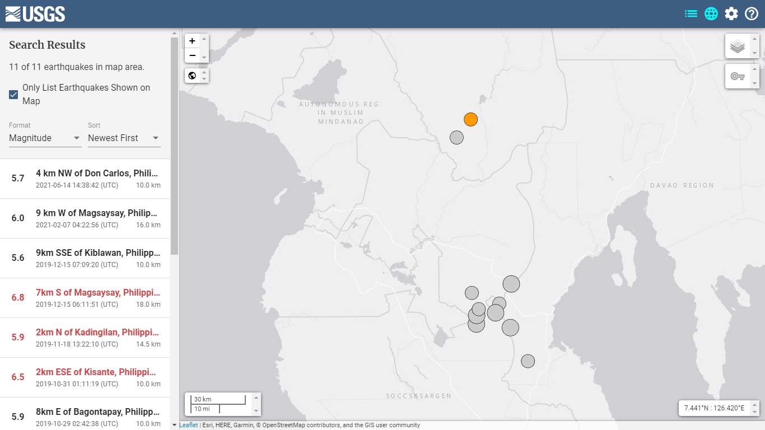Click the Leaflet attribution link
The height and width of the screenshot is (430, 765).
[x=189, y=425]
